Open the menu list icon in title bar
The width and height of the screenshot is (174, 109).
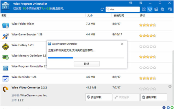coord(141,3)
